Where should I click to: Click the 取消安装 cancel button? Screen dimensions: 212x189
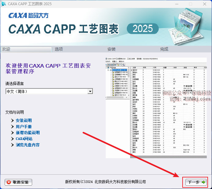[18, 182]
